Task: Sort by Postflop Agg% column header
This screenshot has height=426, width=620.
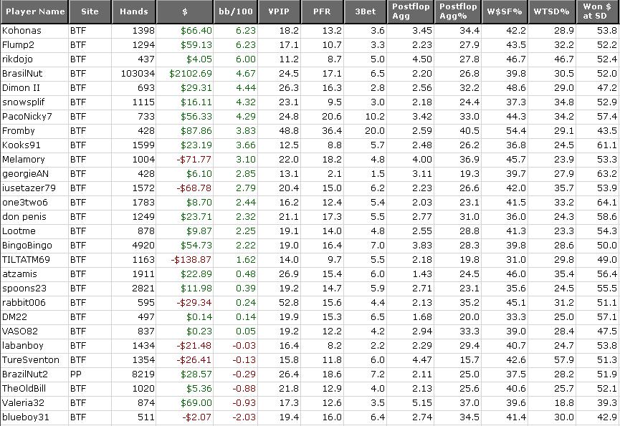Action: [458, 11]
